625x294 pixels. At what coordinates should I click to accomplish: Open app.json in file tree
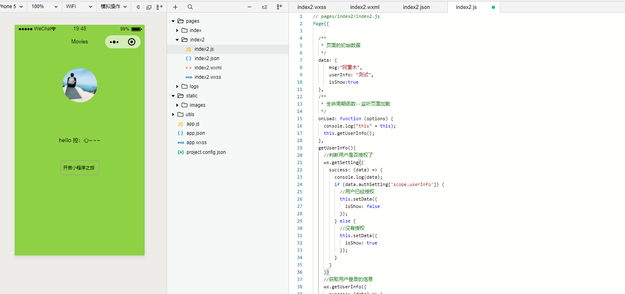pyautogui.click(x=228, y=133)
